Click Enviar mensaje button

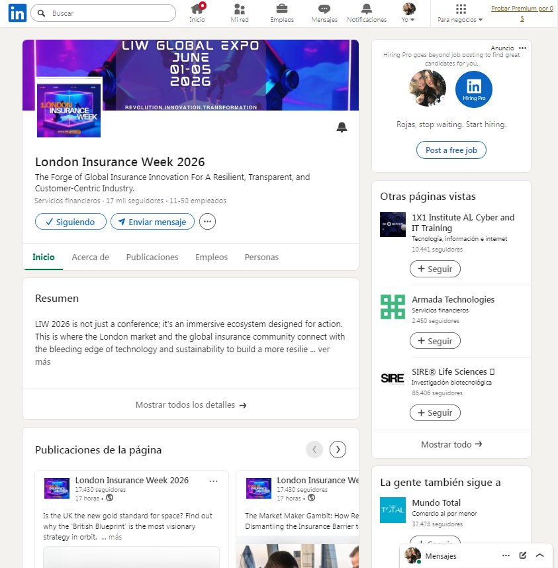point(152,222)
